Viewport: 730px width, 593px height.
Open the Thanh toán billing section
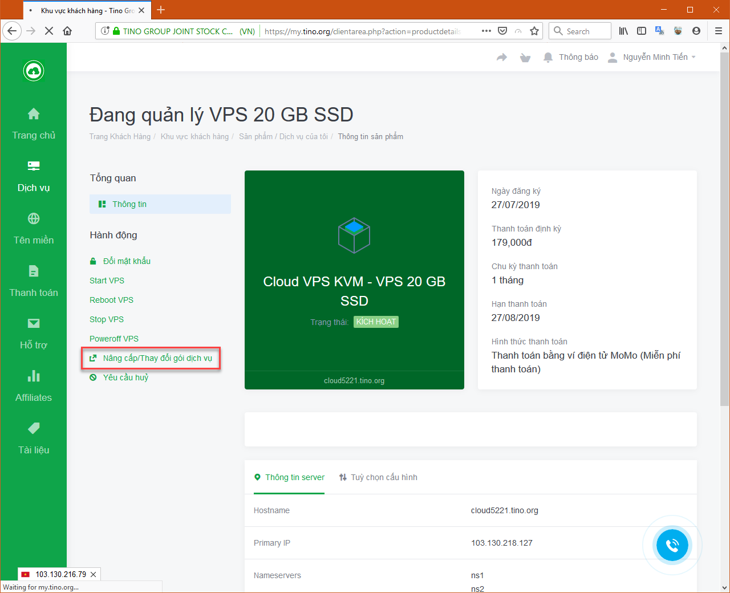[x=33, y=281]
